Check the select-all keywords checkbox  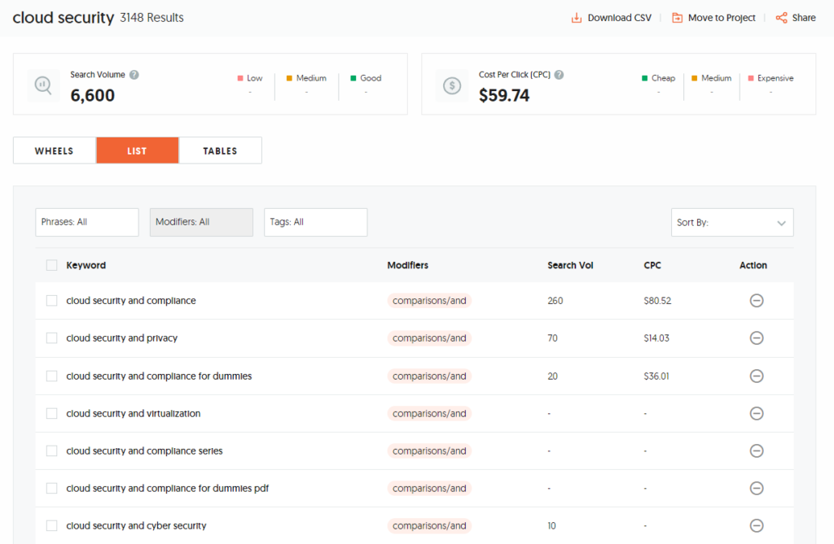(x=51, y=264)
